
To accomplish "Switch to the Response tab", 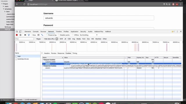I will 61,53.
